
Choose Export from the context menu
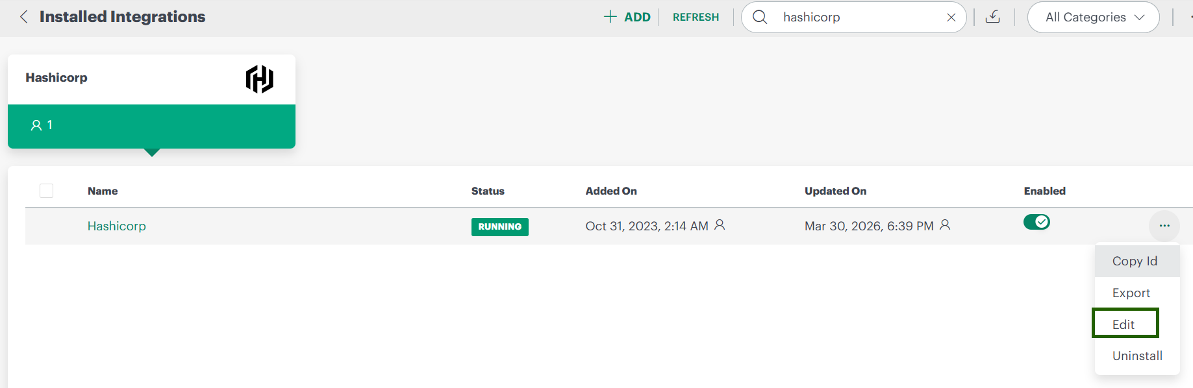[x=1131, y=293]
